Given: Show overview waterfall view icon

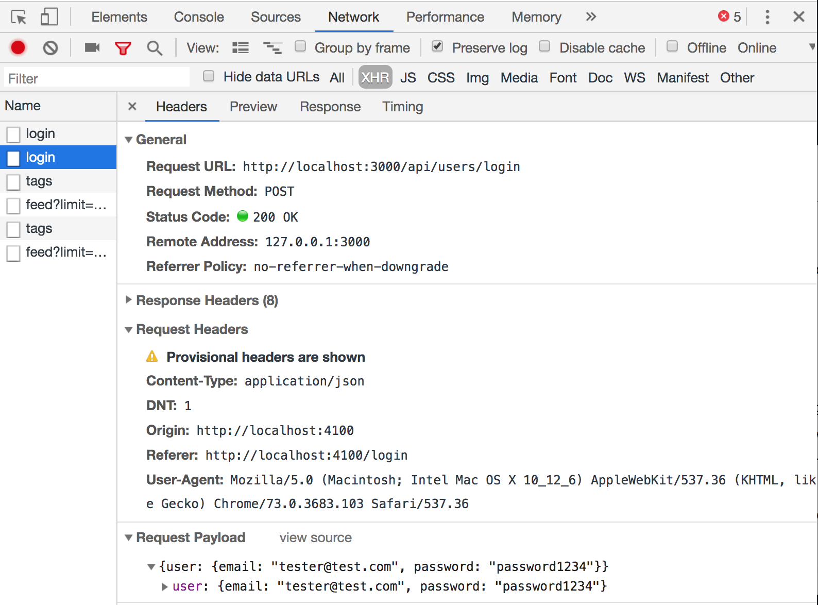Looking at the screenshot, I should click(272, 48).
